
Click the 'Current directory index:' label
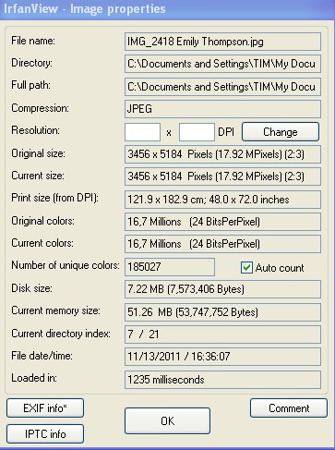coord(61,334)
